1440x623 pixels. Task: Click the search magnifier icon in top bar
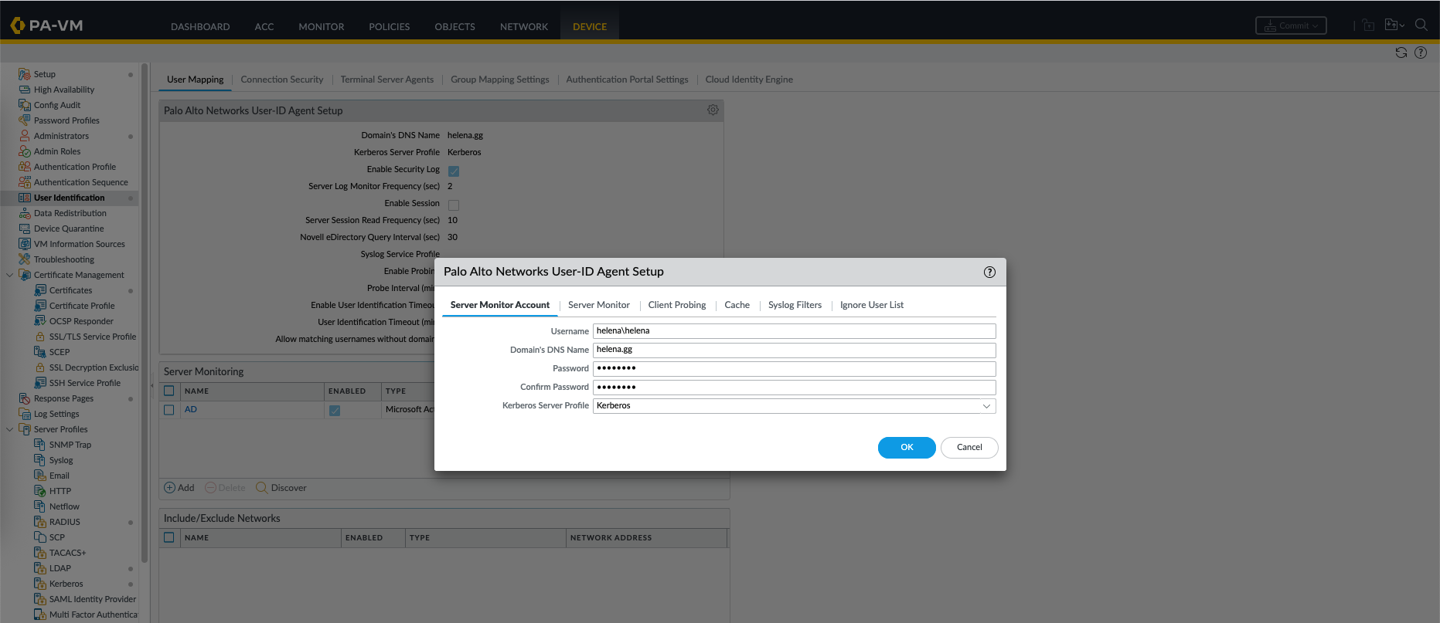coord(1421,25)
